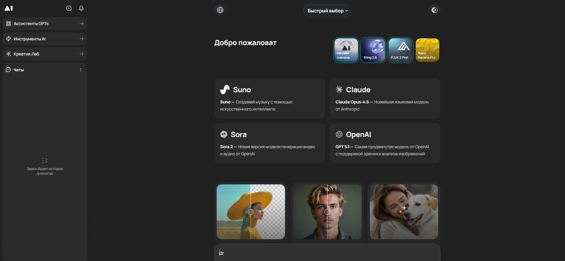565x261 pixels.
Task: Open the Suno music card
Action: pos(269,98)
